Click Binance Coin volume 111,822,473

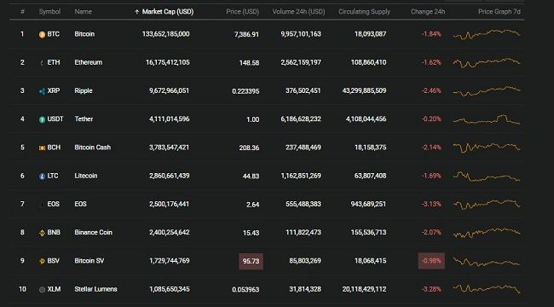[303, 232]
